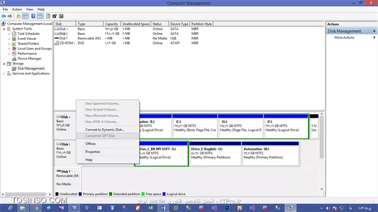The width and height of the screenshot is (378, 212).
Task: Expand More Actions submenu arrow
Action: click(x=374, y=37)
